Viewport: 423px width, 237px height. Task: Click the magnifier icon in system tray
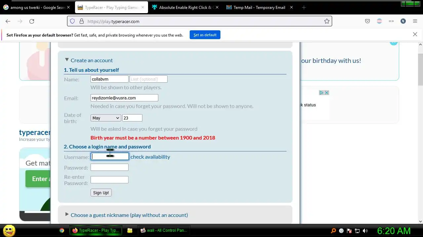(333, 231)
